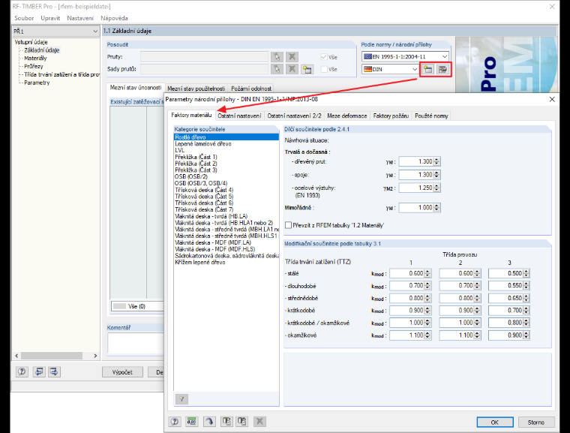Select LVL category
Image resolution: width=570 pixels, height=433 pixels.
pos(179,150)
